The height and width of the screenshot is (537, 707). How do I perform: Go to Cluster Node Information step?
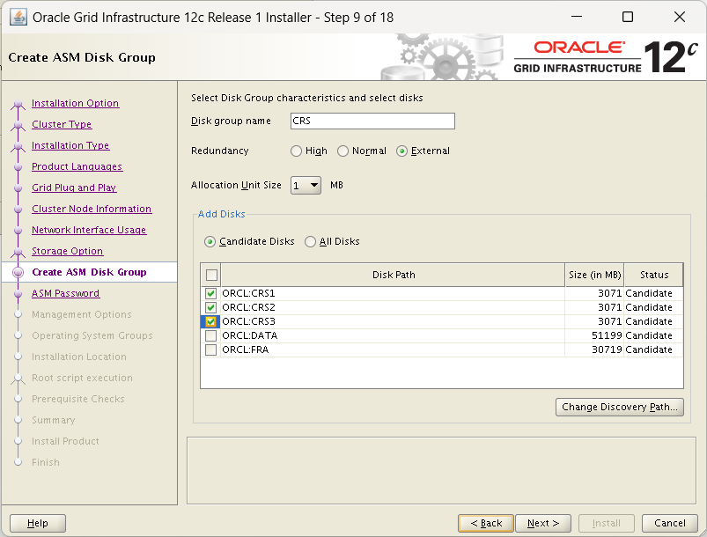tap(92, 210)
